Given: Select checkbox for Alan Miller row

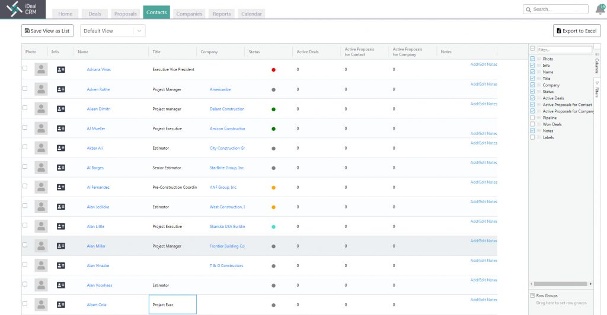Looking at the screenshot, I should 25,245.
